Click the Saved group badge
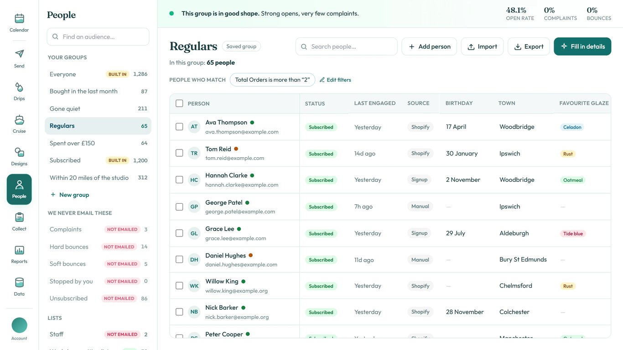 coord(241,46)
